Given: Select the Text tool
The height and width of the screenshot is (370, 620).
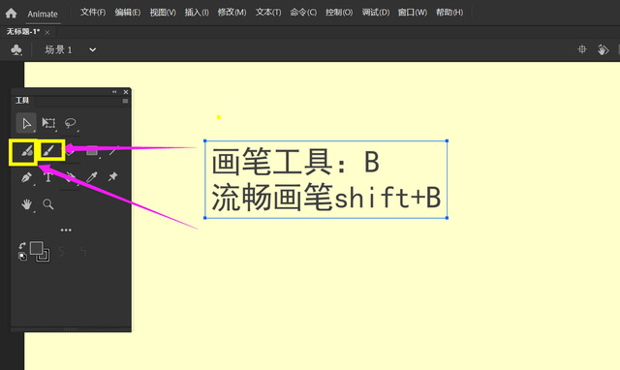Looking at the screenshot, I should pos(48,177).
